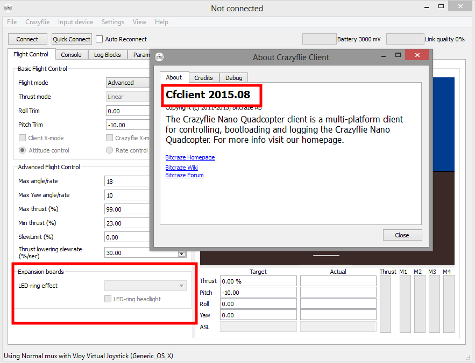This screenshot has width=475, height=363.
Task: Minimize the About Crazyflie Client dialog
Action: (x=381, y=55)
